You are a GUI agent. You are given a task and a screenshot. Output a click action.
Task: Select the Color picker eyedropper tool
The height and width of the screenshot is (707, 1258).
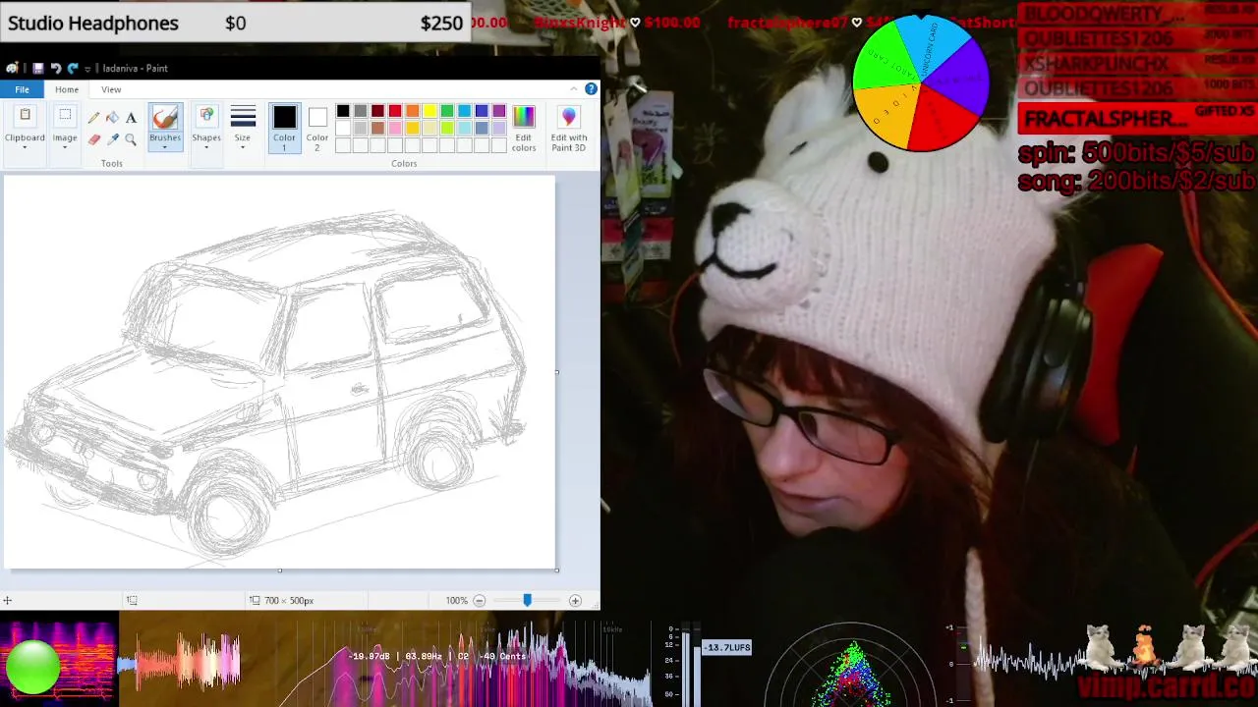(112, 139)
